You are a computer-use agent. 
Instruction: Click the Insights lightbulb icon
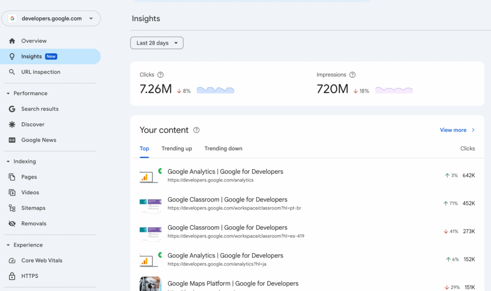pos(12,56)
